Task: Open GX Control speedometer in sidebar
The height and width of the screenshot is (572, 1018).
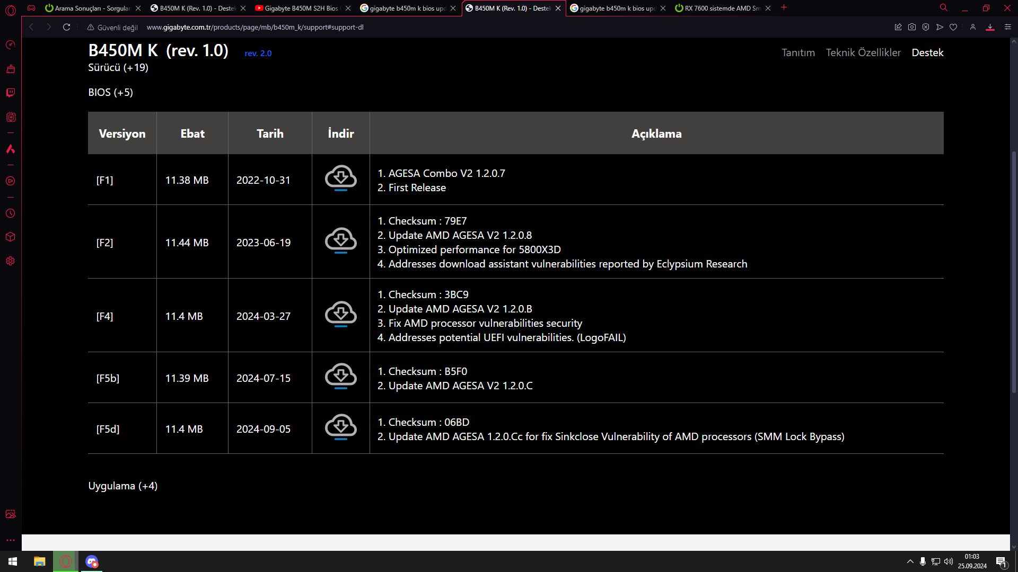Action: pos(11,45)
